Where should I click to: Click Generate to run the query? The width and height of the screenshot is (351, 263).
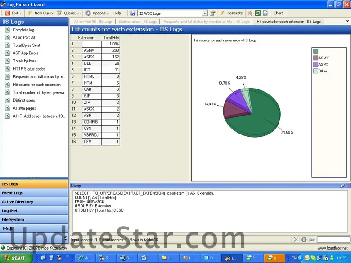pos(232,13)
